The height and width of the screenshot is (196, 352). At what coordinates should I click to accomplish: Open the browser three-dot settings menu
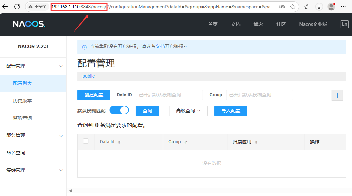343,7
